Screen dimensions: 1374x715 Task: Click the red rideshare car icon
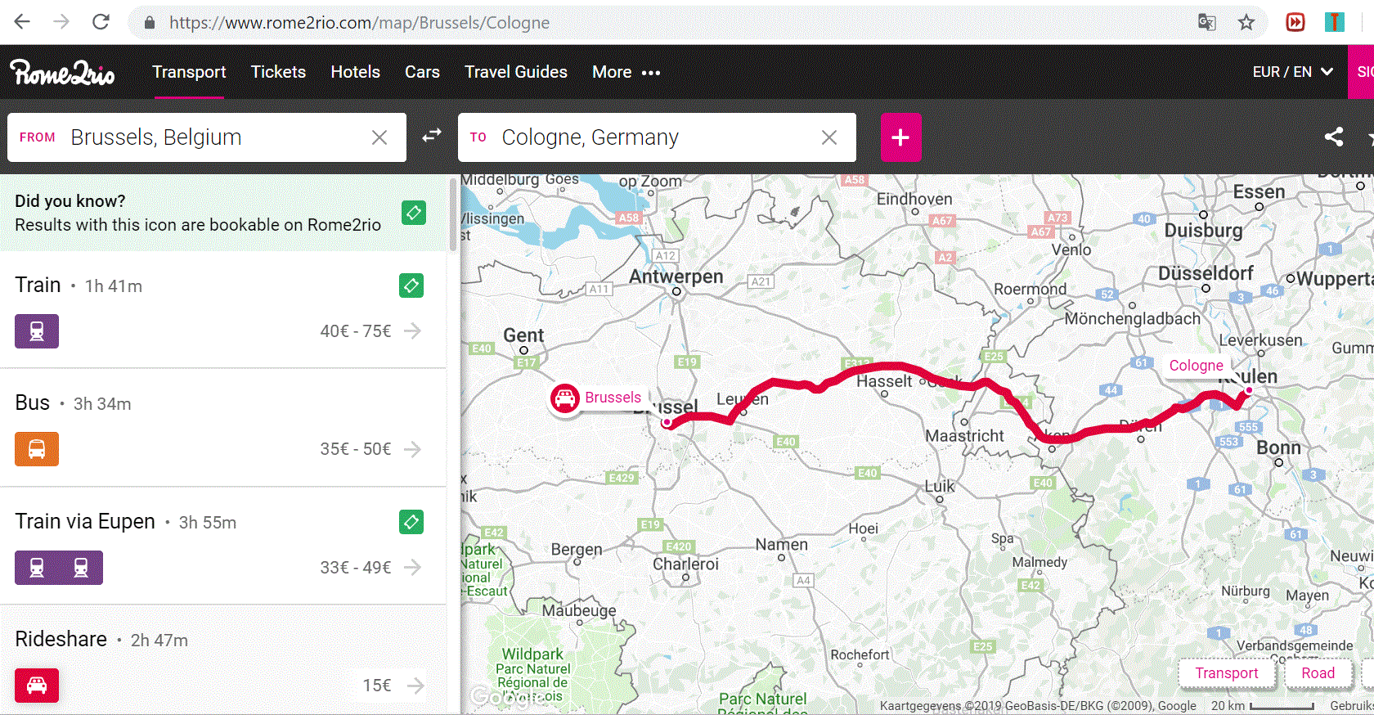[x=37, y=686]
